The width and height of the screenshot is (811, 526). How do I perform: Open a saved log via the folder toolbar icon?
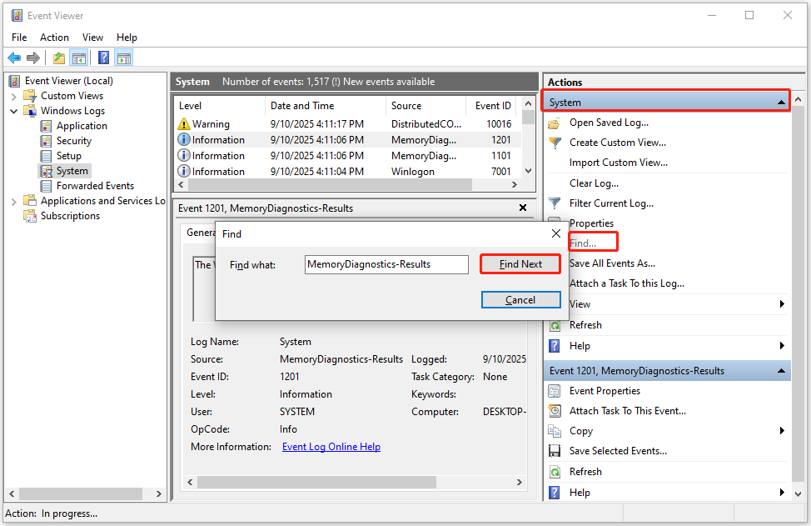click(x=58, y=57)
